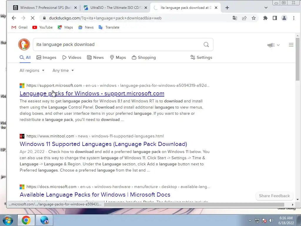Open the Chrome three-dot menu
This screenshot has width=301, height=226.
(x=294, y=18)
